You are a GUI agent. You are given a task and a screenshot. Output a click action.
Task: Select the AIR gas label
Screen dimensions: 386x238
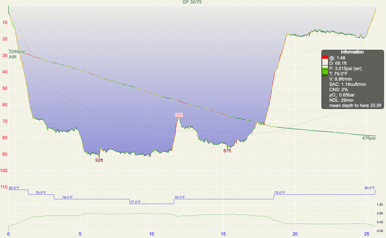click(13, 56)
